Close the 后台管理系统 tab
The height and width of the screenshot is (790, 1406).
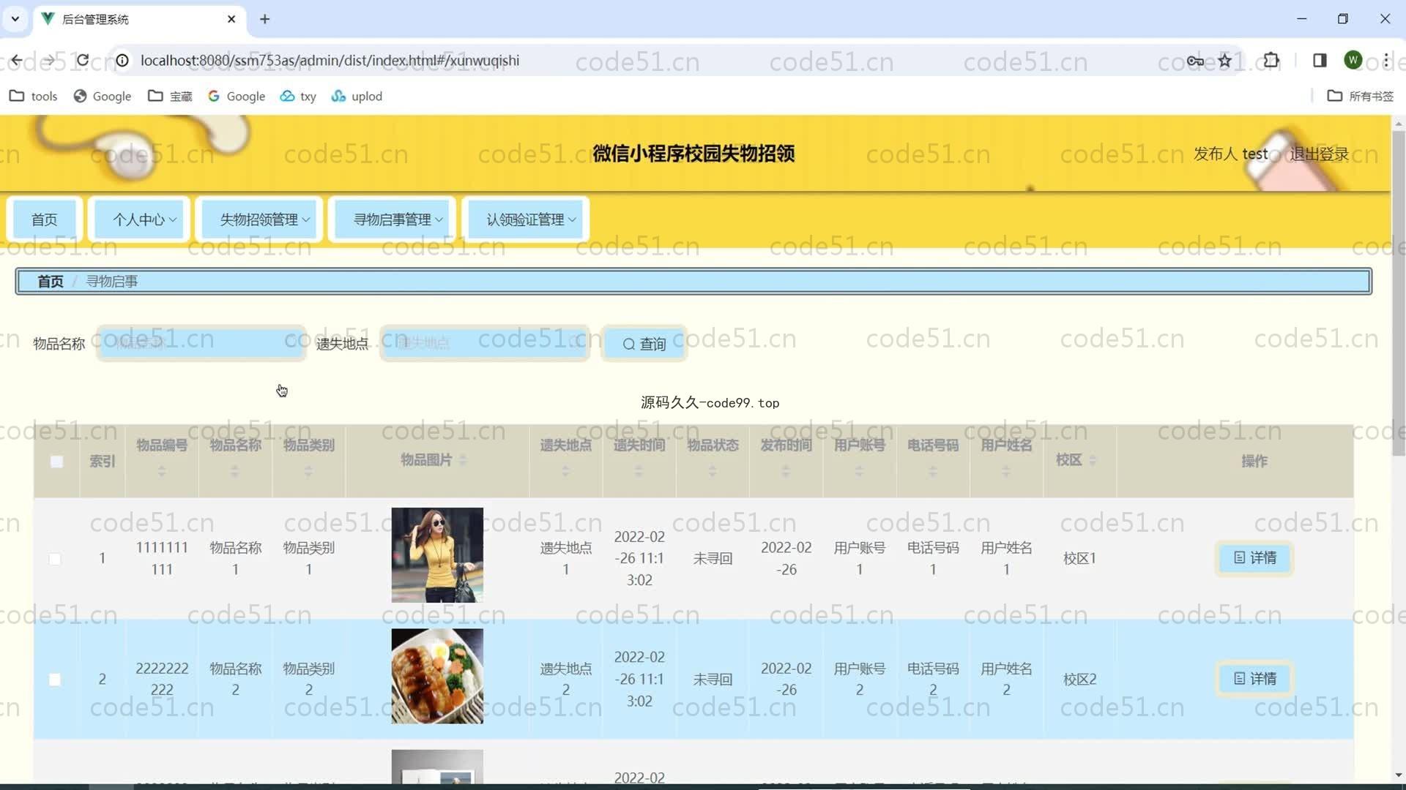coord(231,19)
